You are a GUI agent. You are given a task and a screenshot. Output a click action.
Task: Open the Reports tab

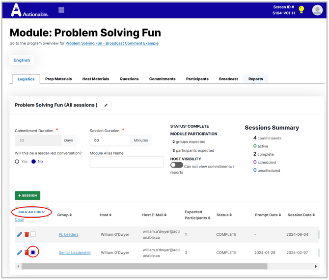point(255,79)
